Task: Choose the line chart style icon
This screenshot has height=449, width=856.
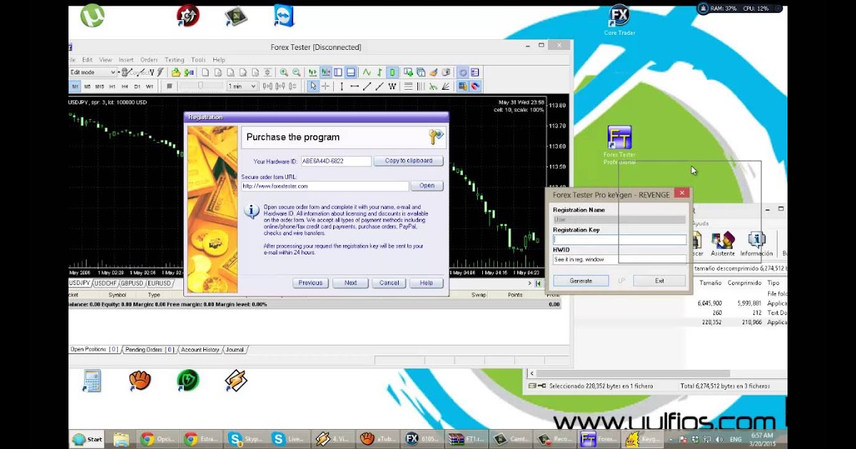Action: point(367,73)
